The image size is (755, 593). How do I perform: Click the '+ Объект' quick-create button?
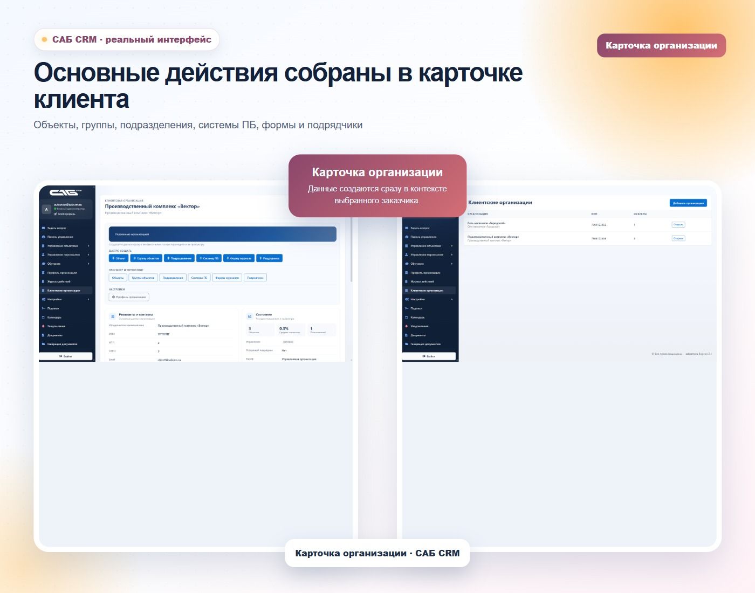coord(119,258)
